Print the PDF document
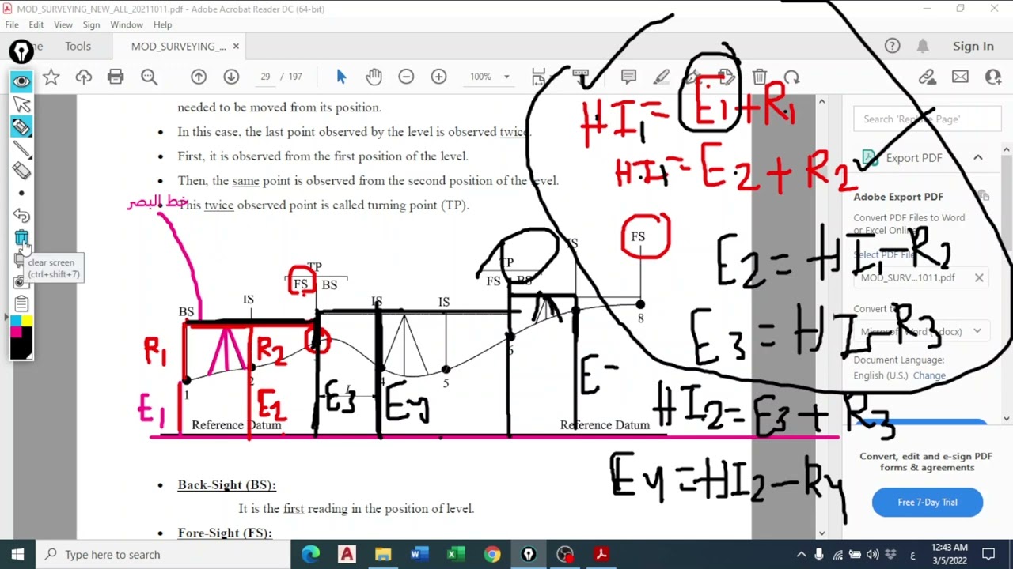Viewport: 1013px width, 569px height. pyautogui.click(x=116, y=77)
